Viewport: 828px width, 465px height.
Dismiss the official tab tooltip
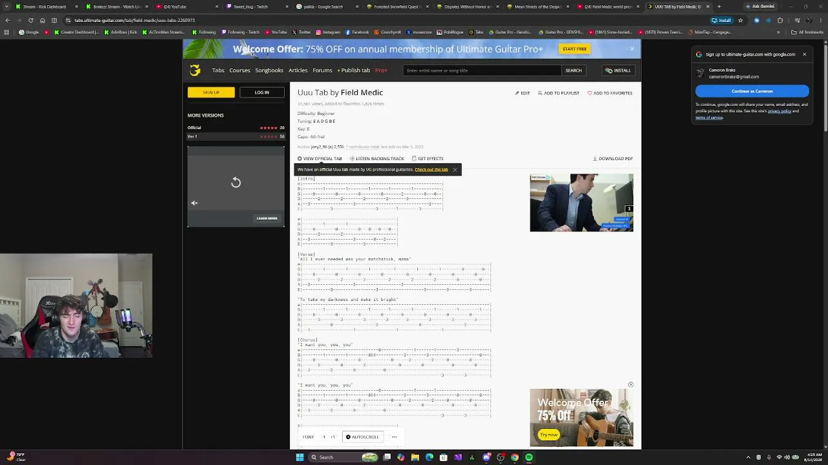(x=455, y=170)
